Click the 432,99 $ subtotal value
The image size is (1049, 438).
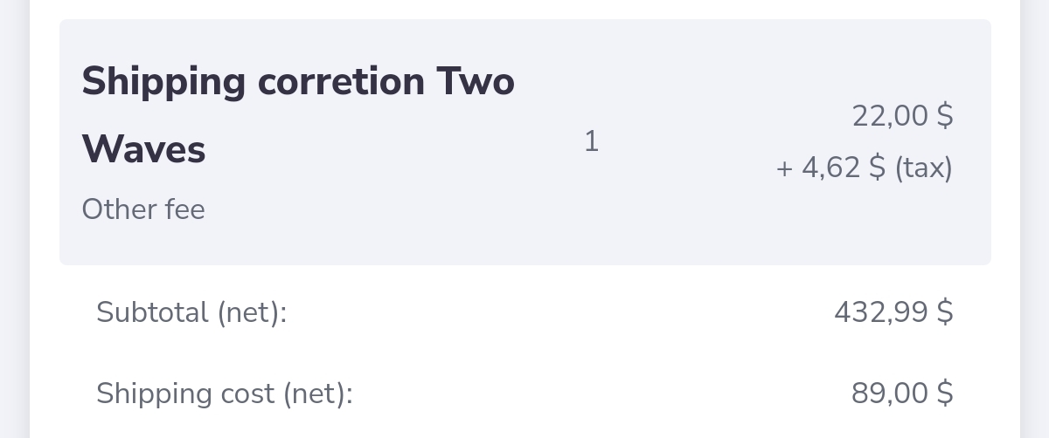(893, 311)
